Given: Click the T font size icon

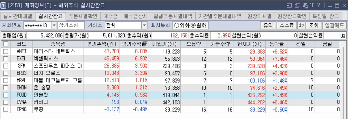Looking at the screenshot, I should (x=312, y=5).
